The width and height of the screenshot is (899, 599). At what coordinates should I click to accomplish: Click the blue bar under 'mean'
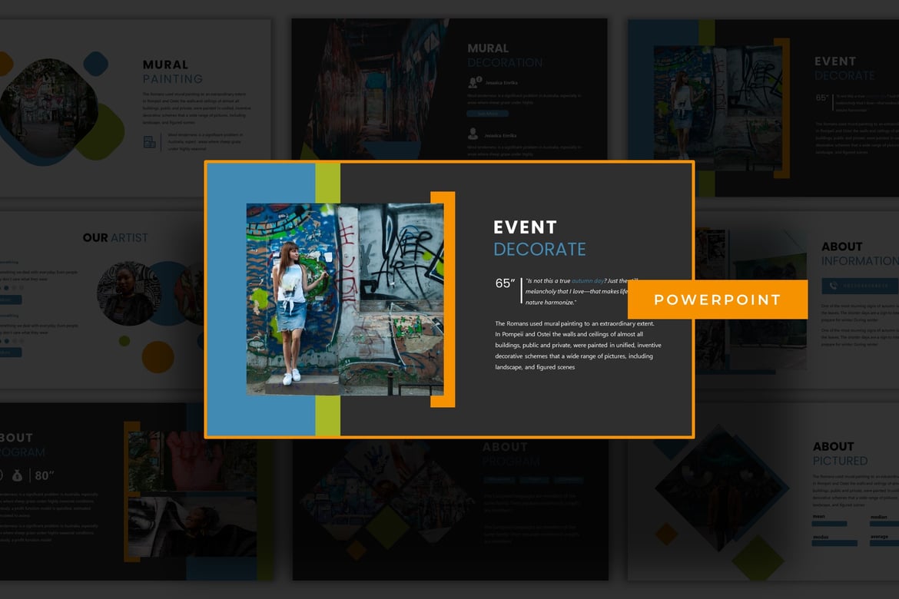tap(829, 523)
